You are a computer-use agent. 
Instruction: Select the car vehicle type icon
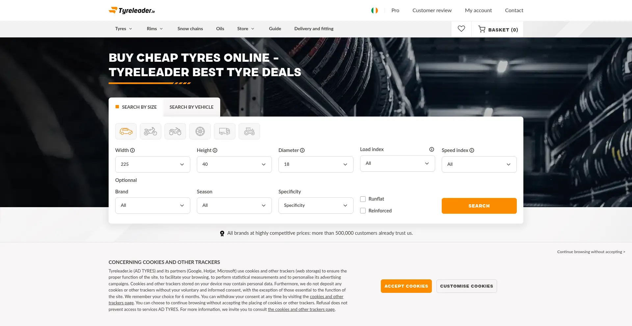pos(126,131)
